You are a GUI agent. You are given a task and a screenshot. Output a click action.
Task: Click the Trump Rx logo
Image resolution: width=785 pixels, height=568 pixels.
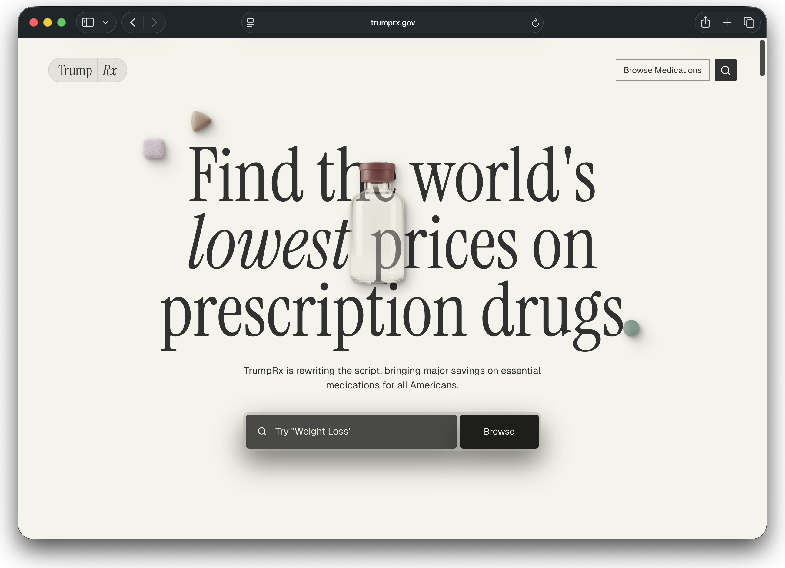[x=88, y=70]
